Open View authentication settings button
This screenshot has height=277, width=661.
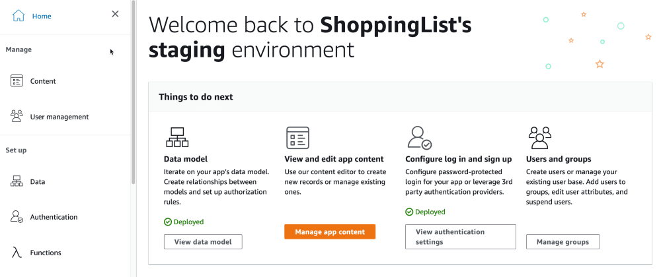coord(460,237)
